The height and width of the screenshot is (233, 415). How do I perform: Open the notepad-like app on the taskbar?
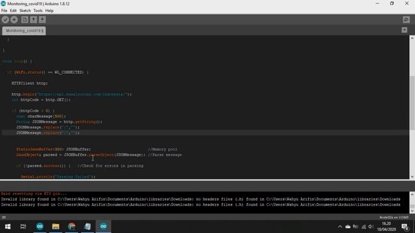point(88,227)
